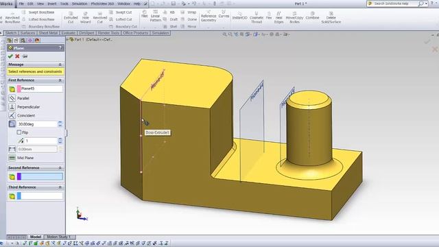The height and width of the screenshot is (247, 439).
Task: Cancel the plane with red X
Action: [x=17, y=56]
